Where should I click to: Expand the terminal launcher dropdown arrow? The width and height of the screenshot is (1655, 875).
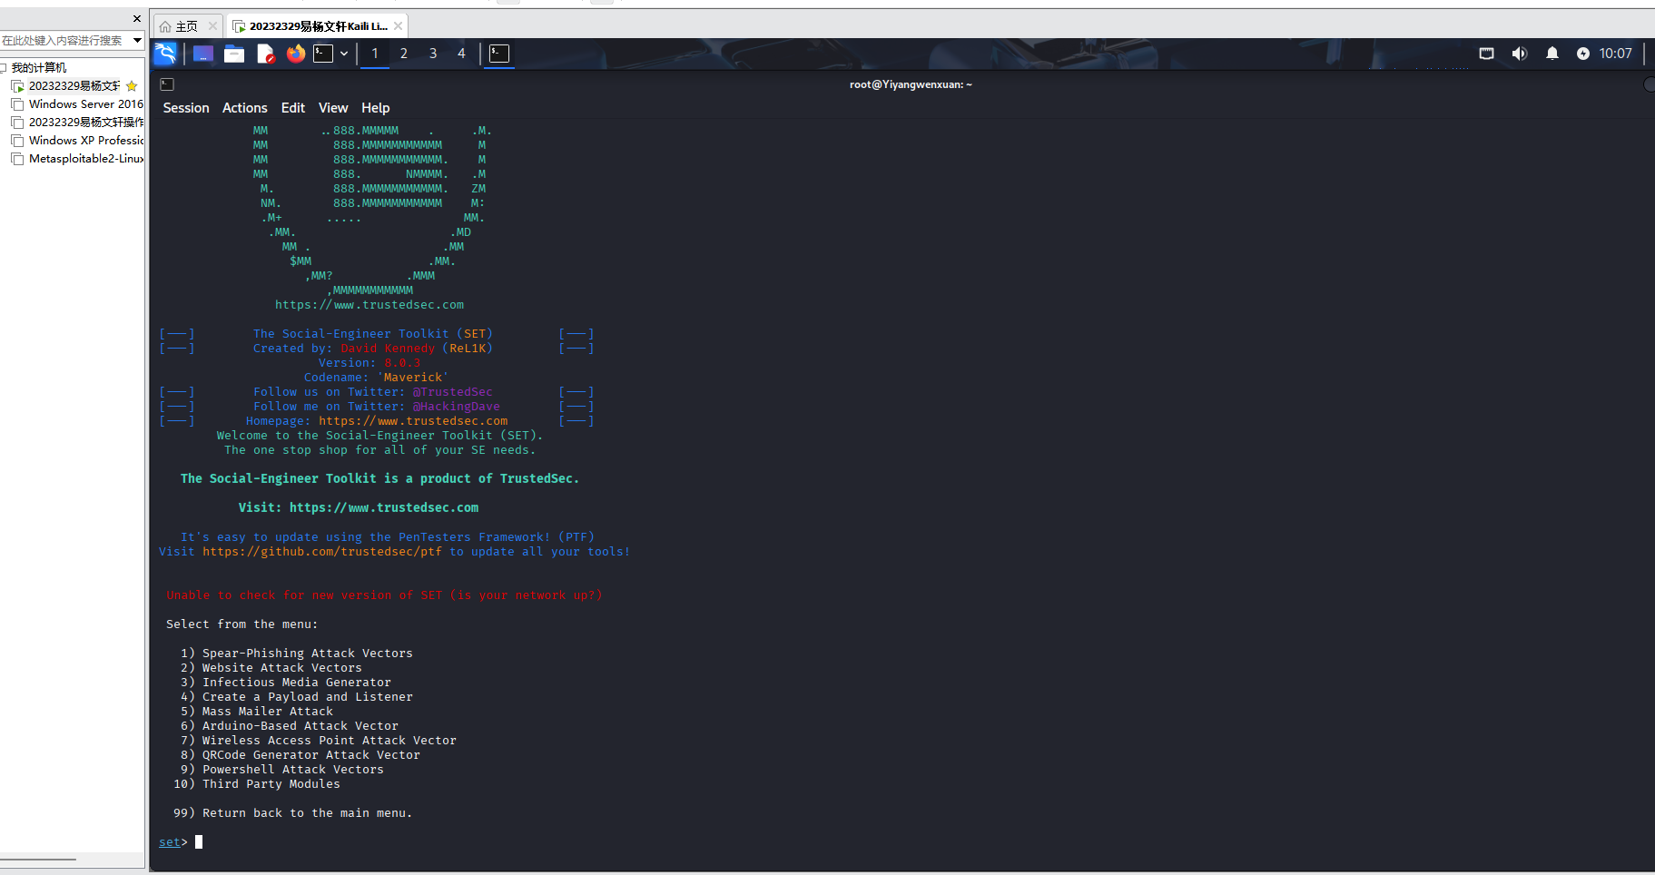coord(344,54)
